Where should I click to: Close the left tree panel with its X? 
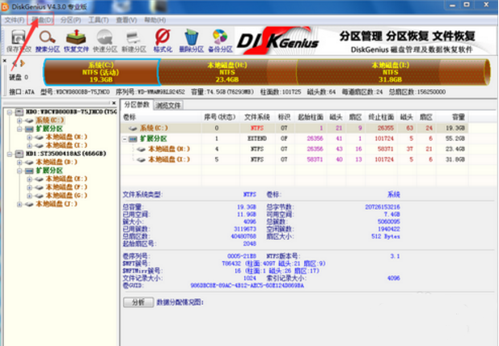(113, 103)
